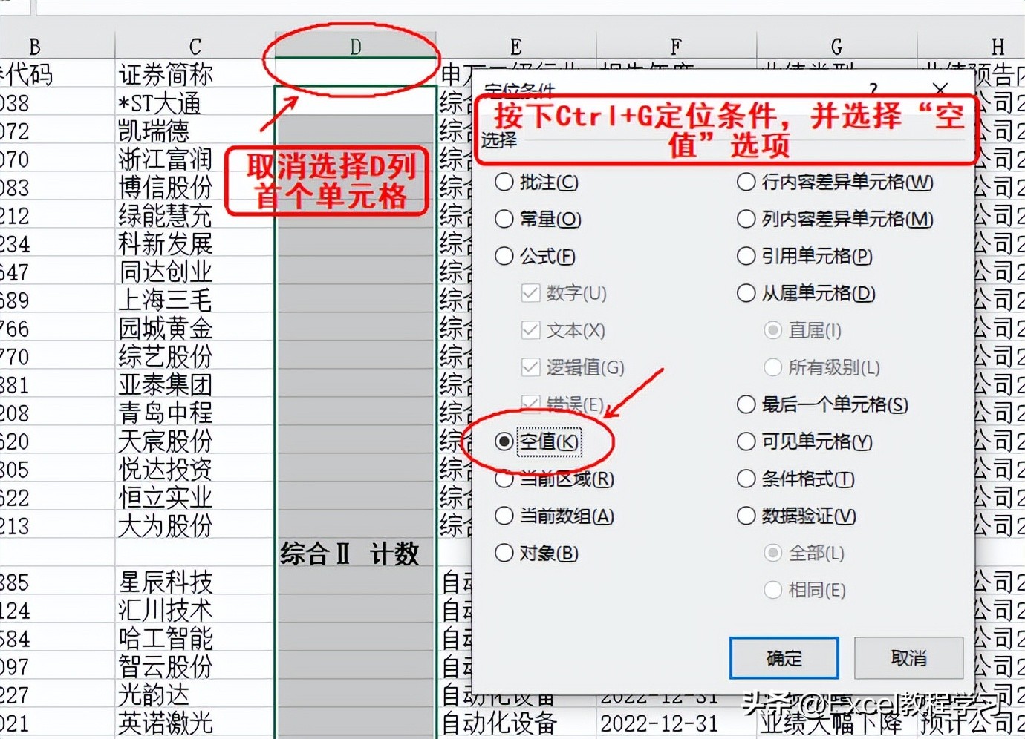
Task: Click column D header
Action: tap(355, 47)
